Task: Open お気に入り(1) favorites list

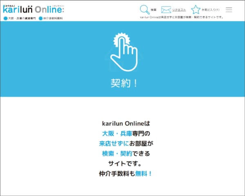Action: (x=210, y=10)
